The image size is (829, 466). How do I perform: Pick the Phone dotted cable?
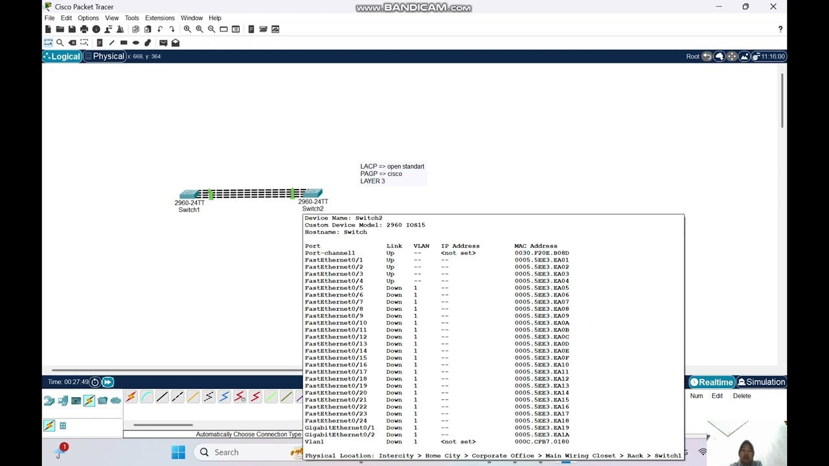(x=209, y=397)
